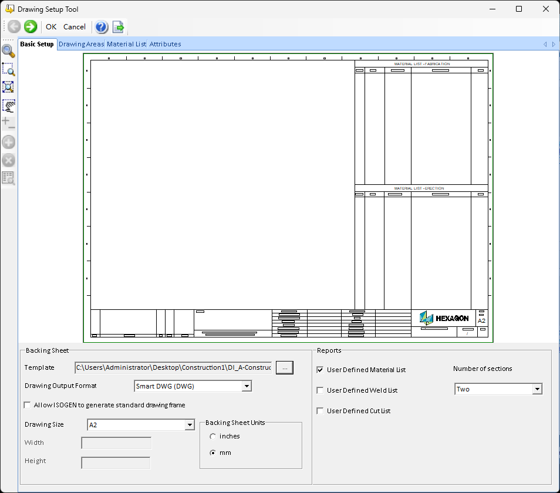This screenshot has height=493, width=560.
Task: Click the green forward arrow icon
Action: [31, 26]
